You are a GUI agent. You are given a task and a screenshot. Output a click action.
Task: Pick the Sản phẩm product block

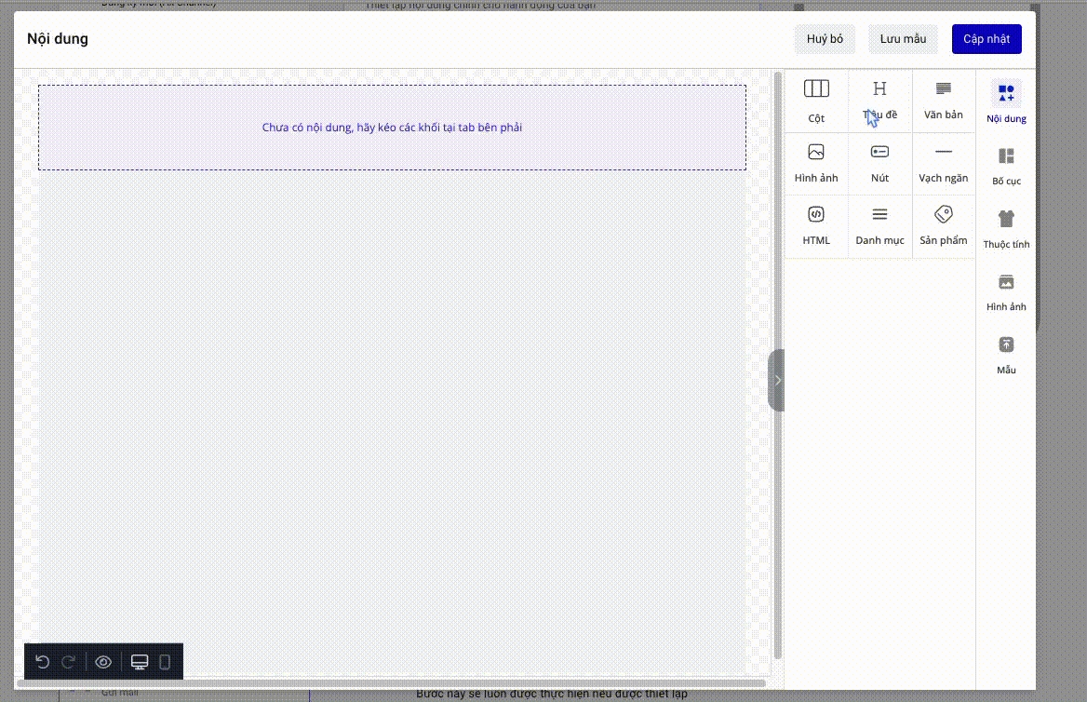pyautogui.click(x=943, y=225)
